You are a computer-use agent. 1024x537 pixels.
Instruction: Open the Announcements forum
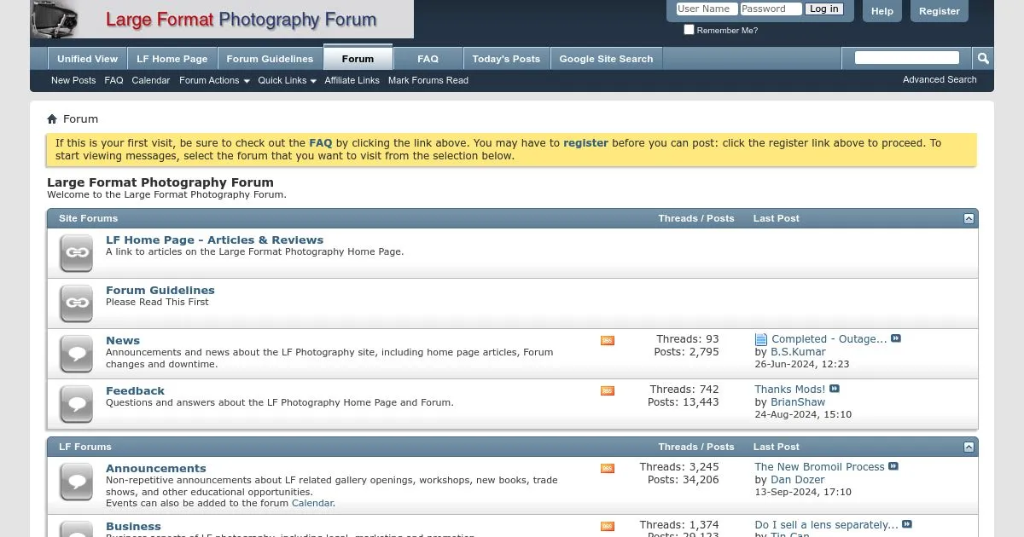click(156, 469)
